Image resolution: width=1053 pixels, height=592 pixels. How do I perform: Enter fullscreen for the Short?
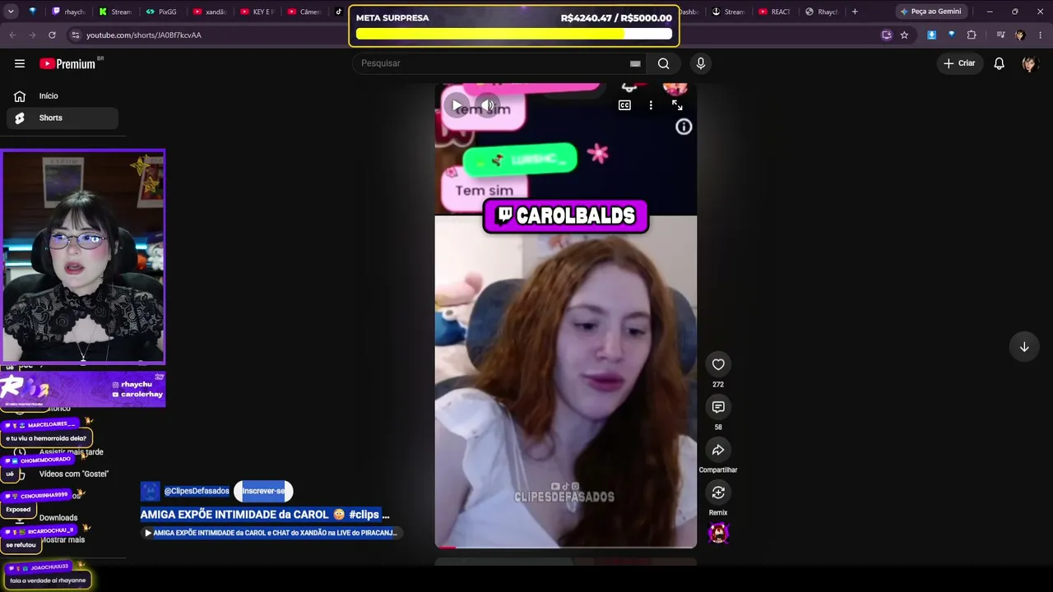pos(677,105)
